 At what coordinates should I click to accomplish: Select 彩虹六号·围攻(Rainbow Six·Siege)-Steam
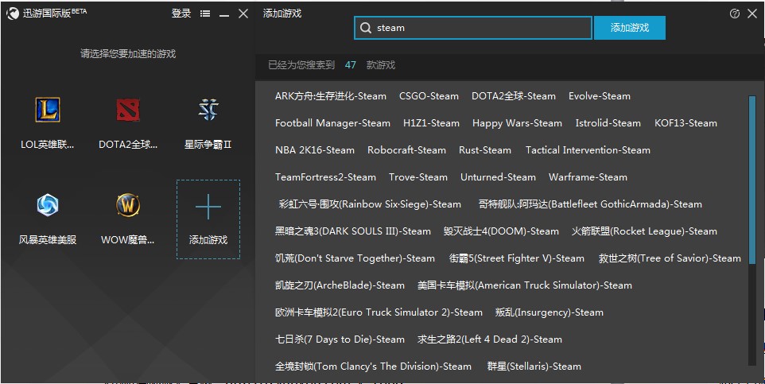[x=369, y=204]
